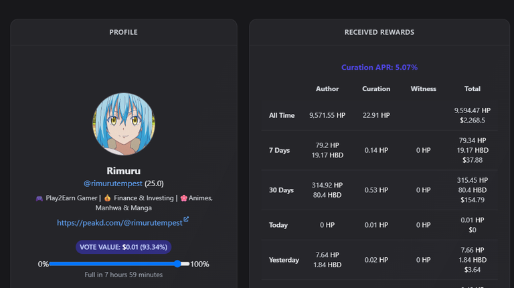Open the https://peakd.com/@rimurutempest link
The image size is (514, 288).
[120, 223]
